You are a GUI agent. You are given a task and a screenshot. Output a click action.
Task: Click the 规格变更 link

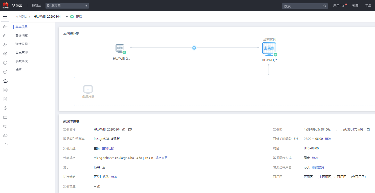[161, 158]
